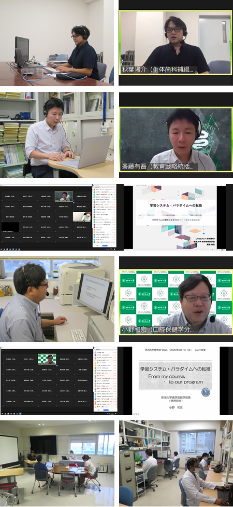233x507 pixels.
Task: Select the speaker tile with the green checkered background
Action: [47, 359]
